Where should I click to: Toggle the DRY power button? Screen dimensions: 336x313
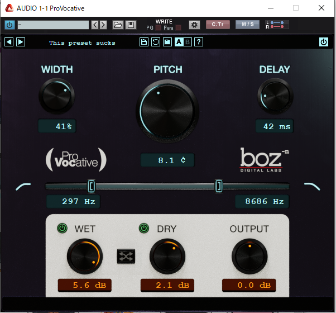tap(144, 228)
